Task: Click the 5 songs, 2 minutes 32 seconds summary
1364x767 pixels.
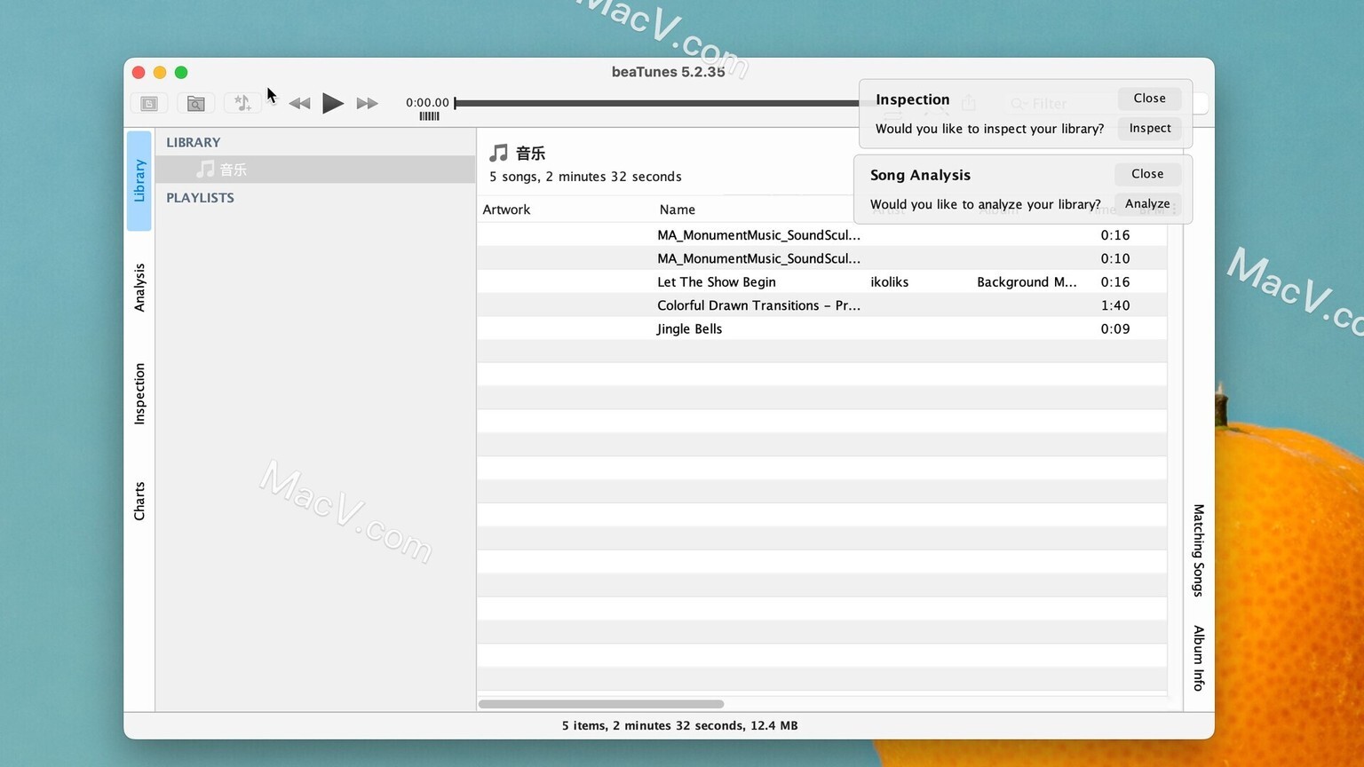Action: click(x=585, y=177)
